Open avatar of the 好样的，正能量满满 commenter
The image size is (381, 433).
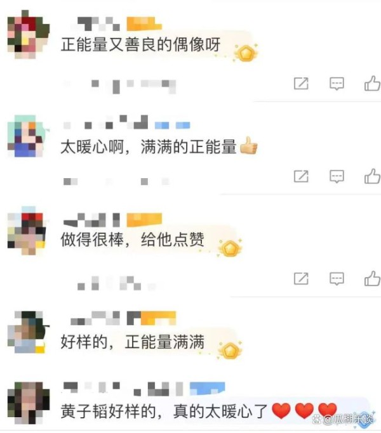pos(27,332)
